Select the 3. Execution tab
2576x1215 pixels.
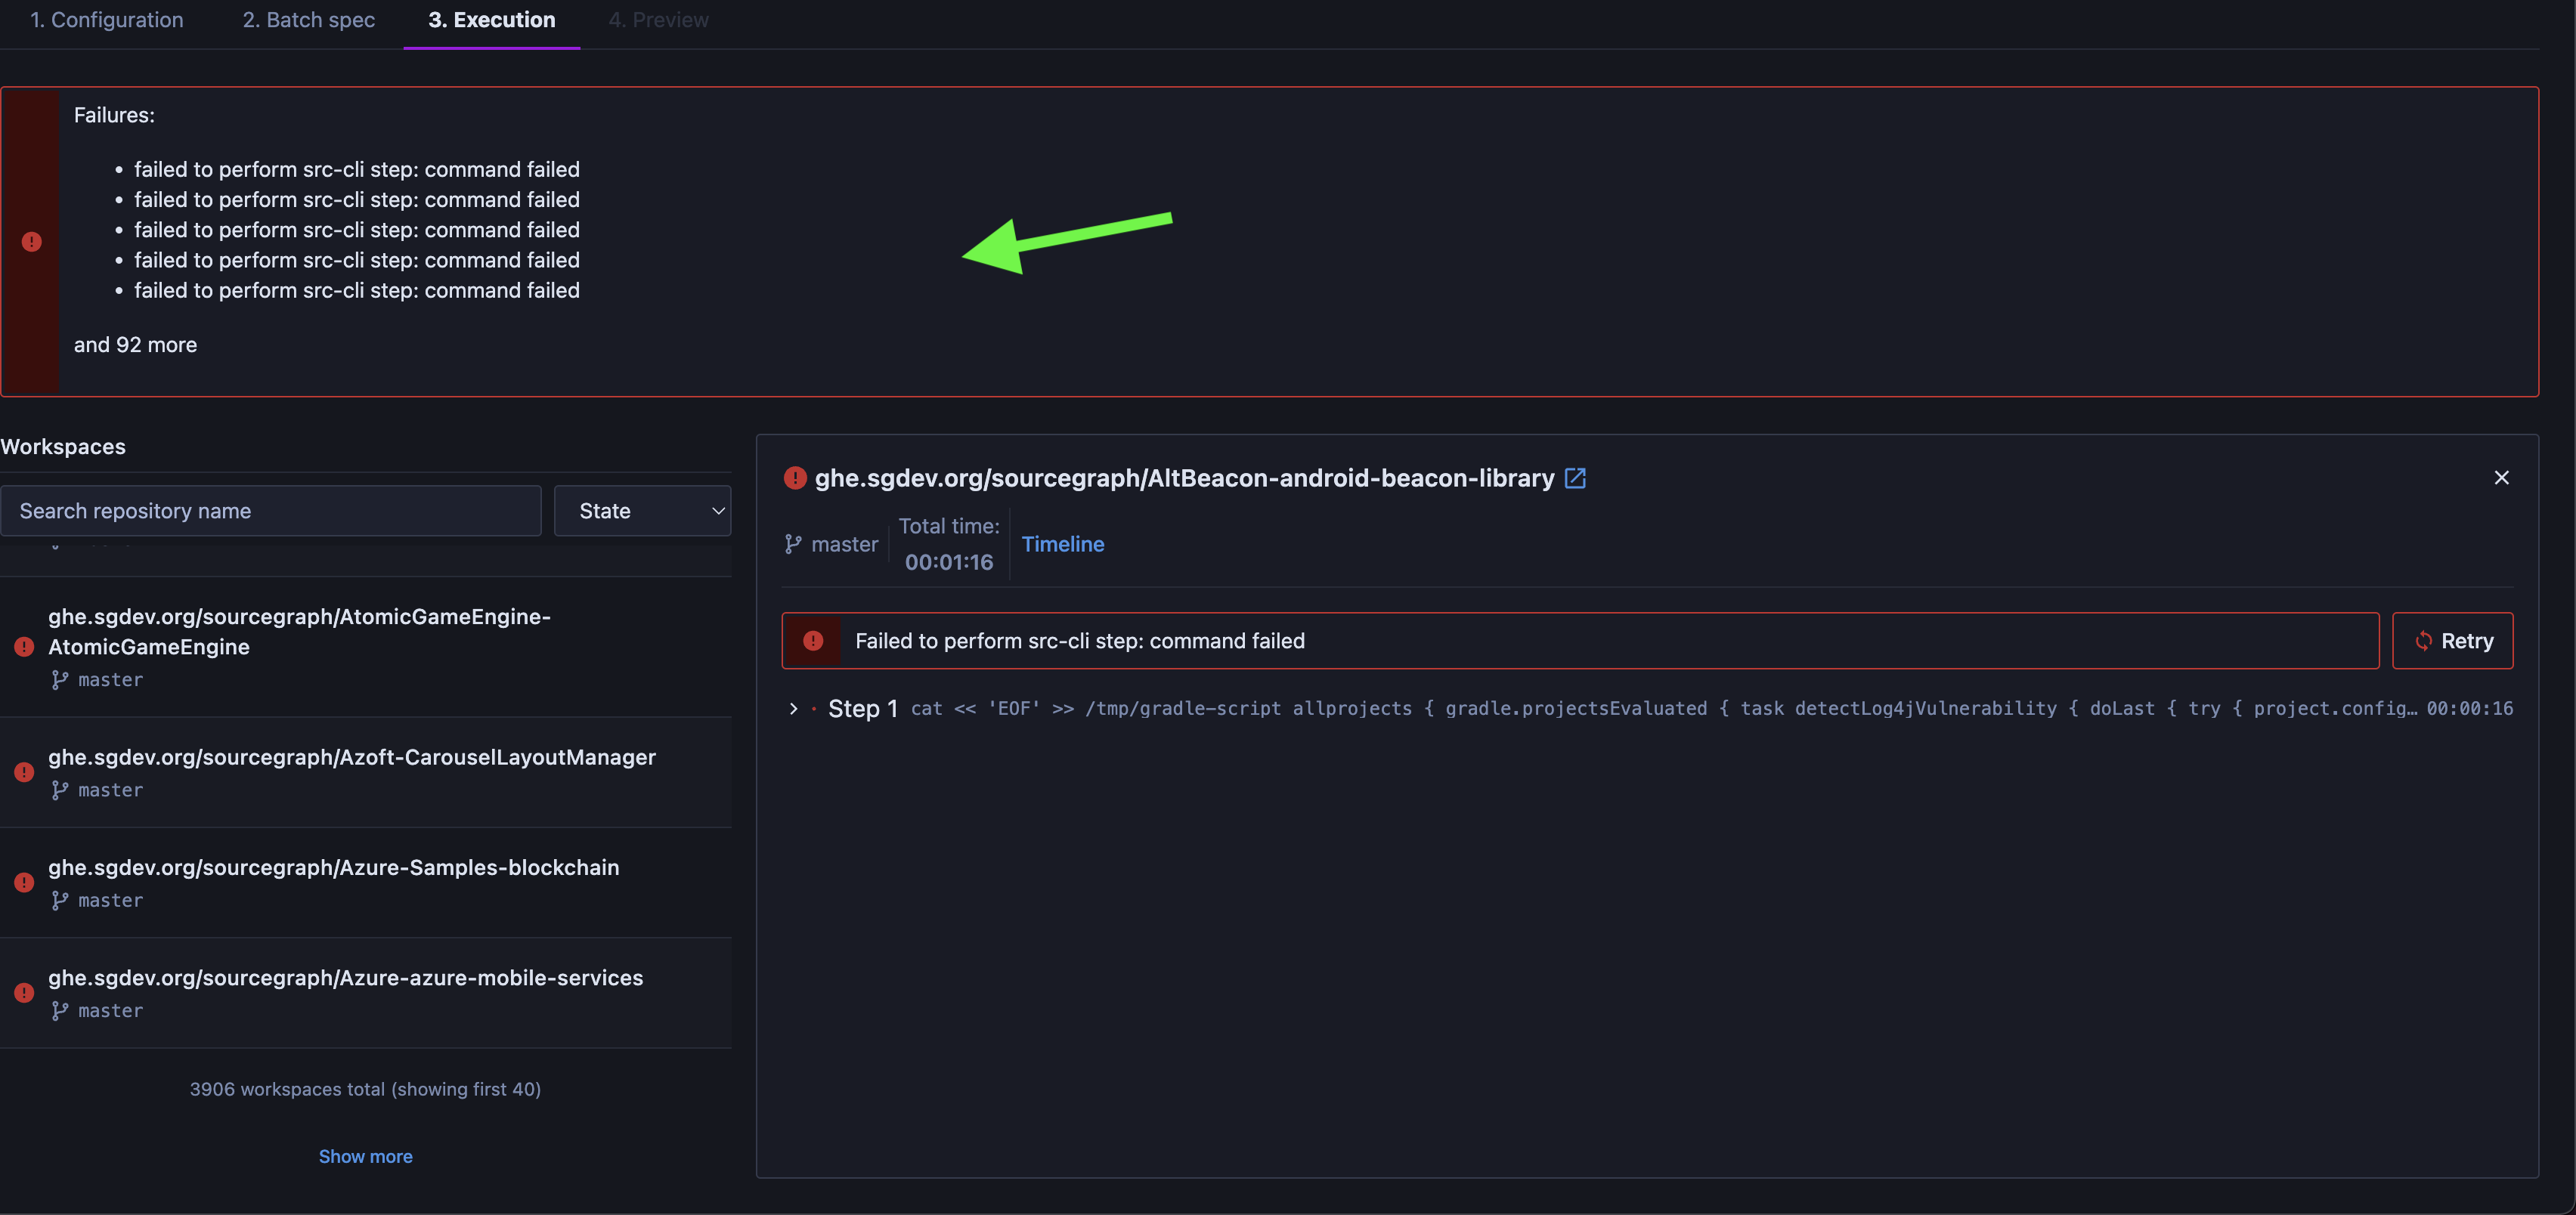click(x=492, y=20)
